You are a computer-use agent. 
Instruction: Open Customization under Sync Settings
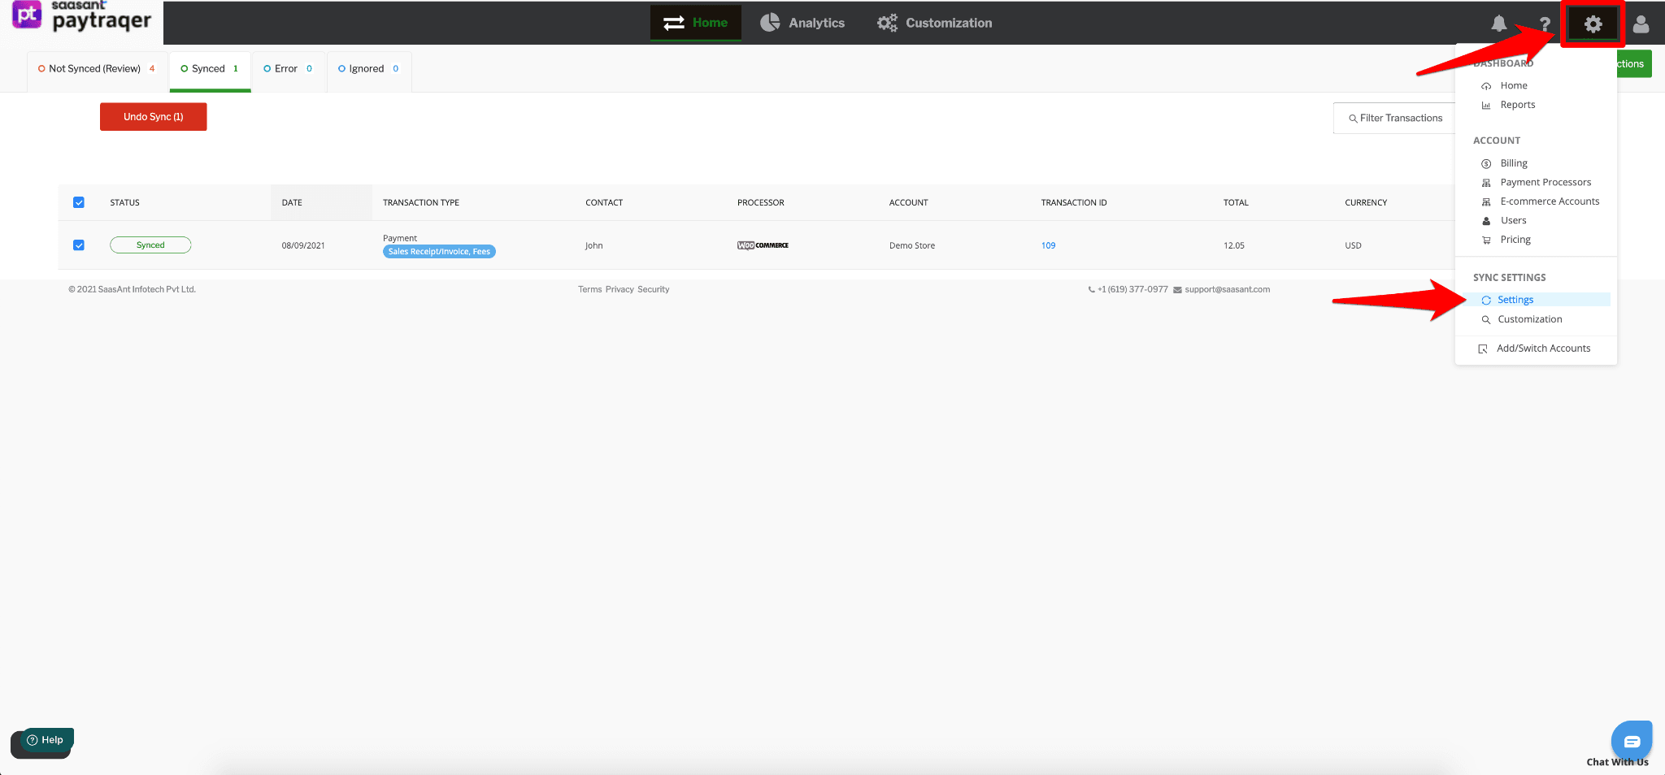pos(1529,319)
